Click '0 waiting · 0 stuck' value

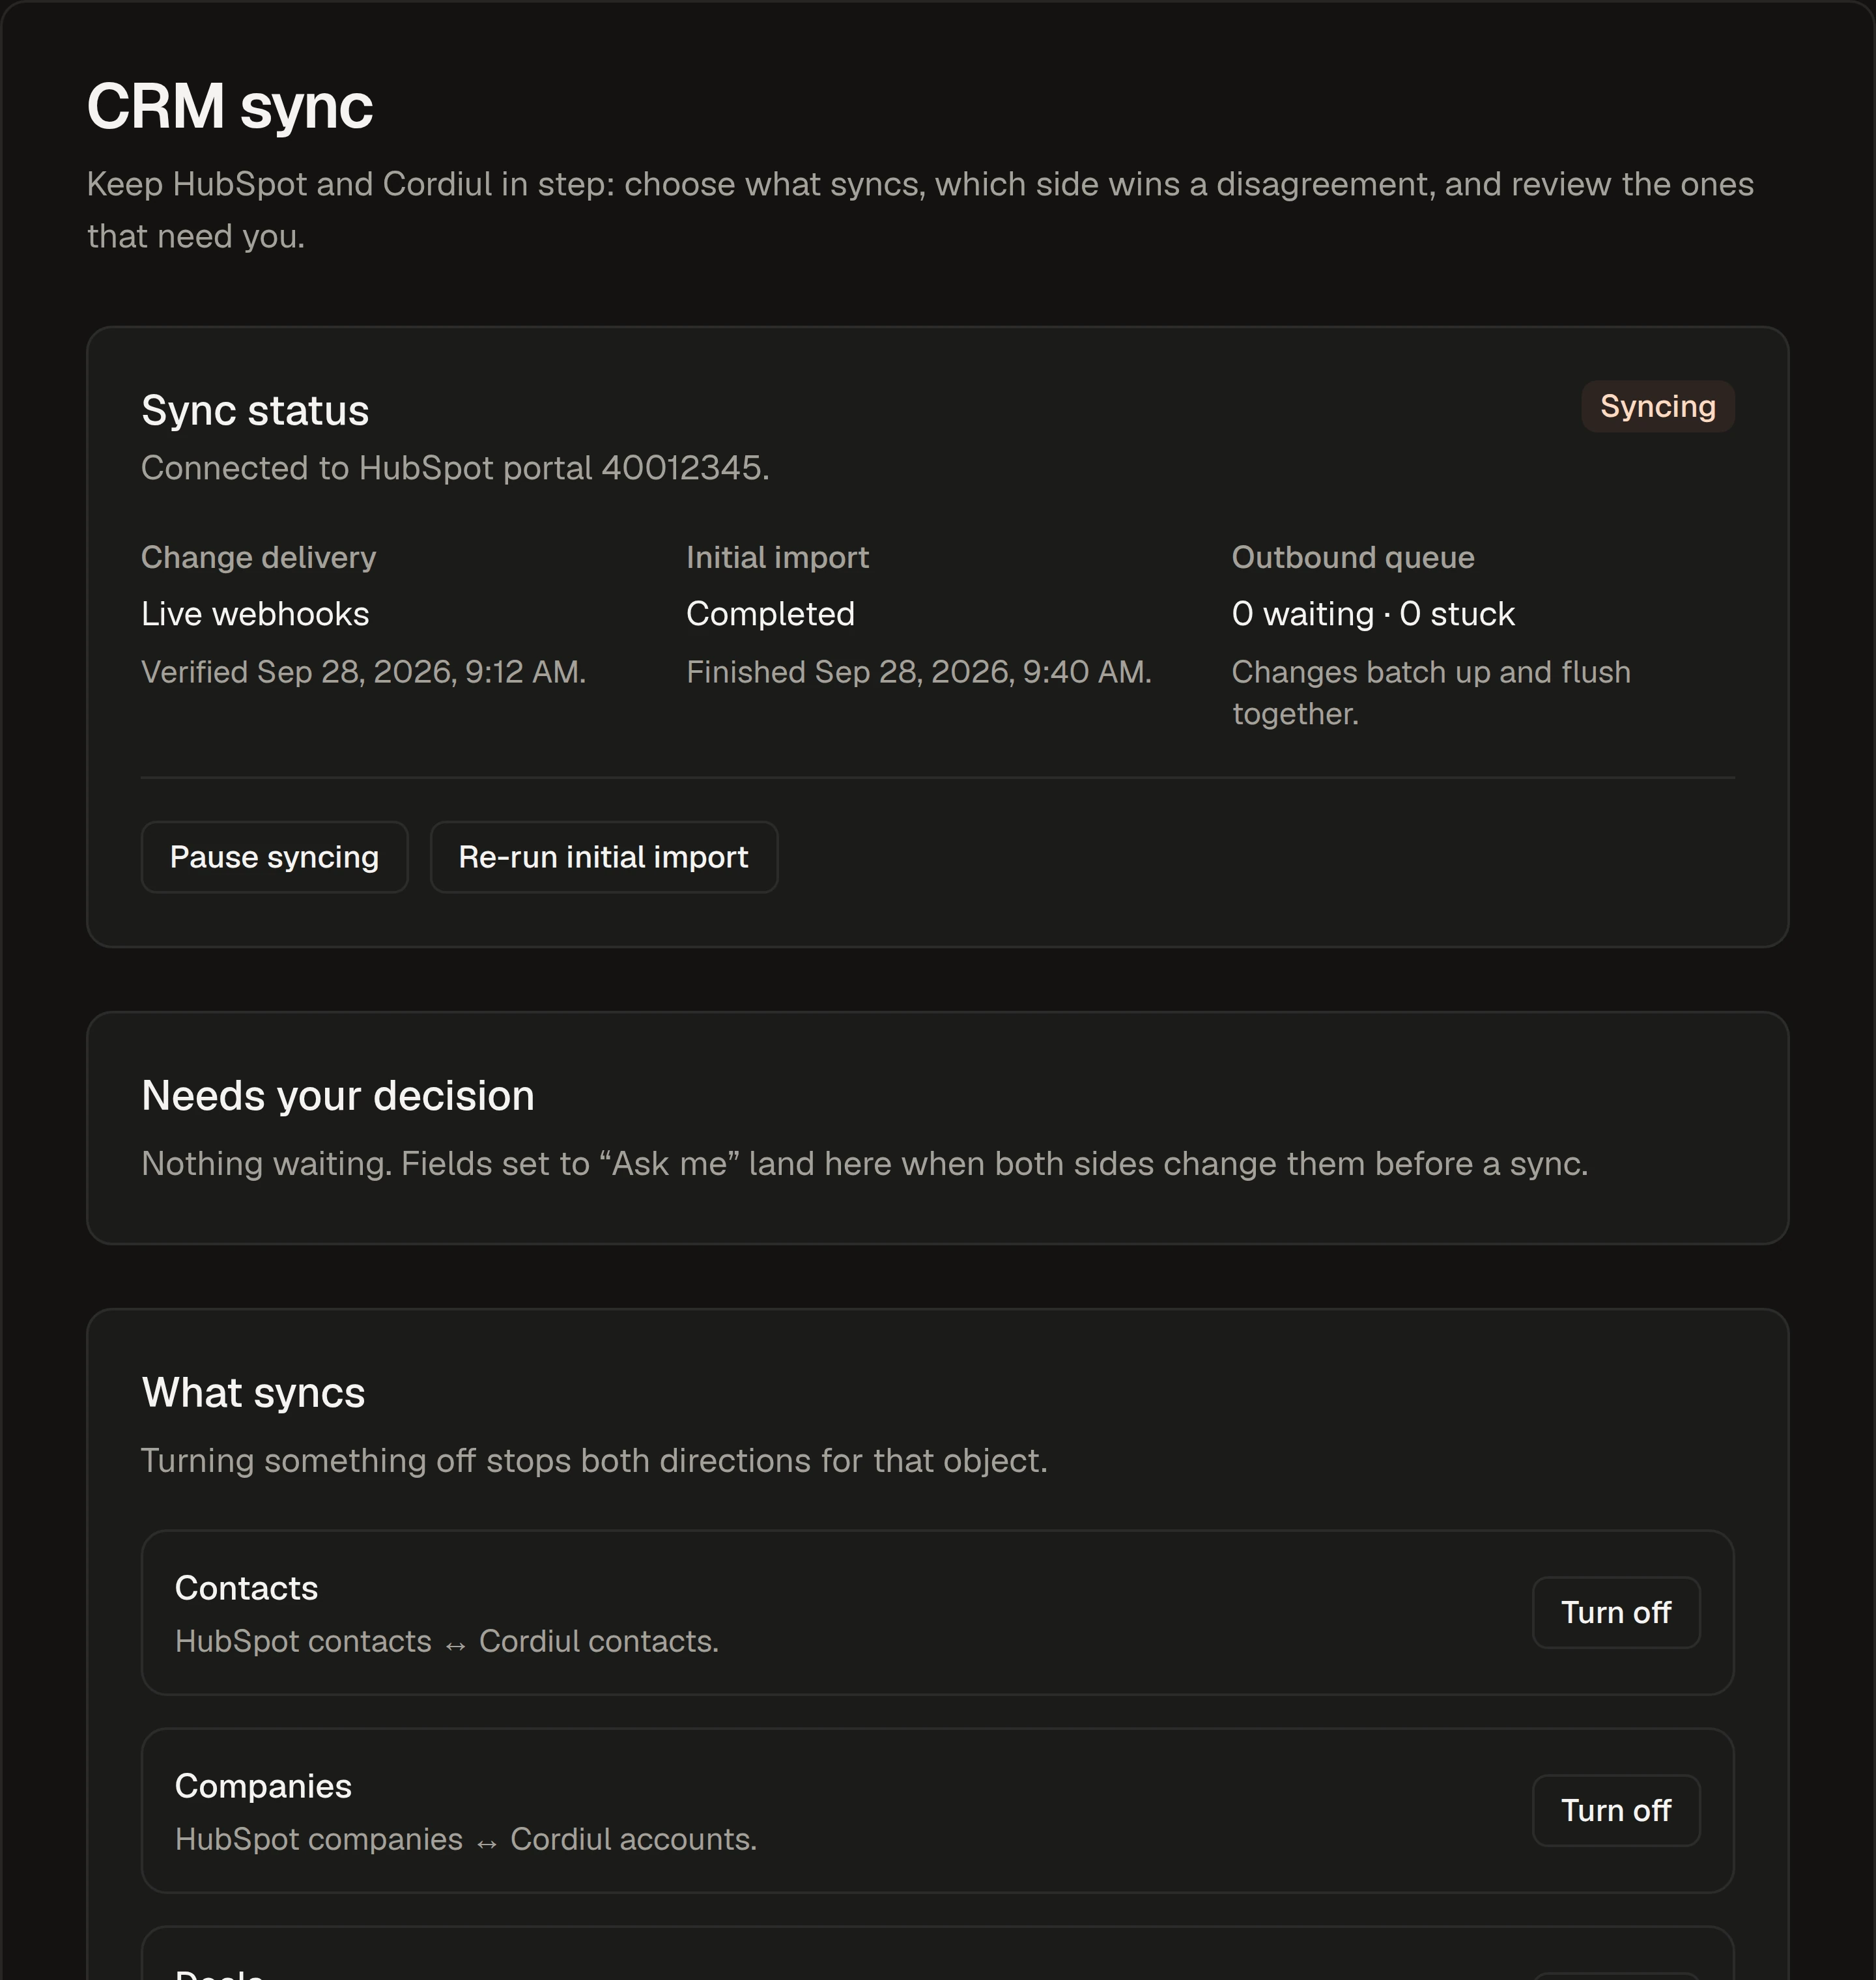[1373, 614]
